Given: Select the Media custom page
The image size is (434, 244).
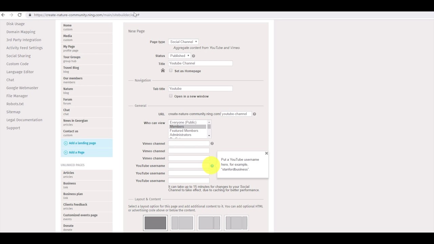Looking at the screenshot, I should click(86, 38).
